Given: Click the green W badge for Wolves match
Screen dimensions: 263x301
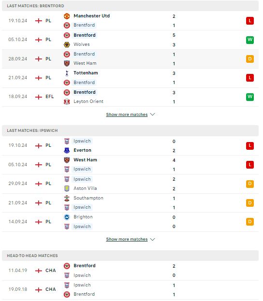Looking at the screenshot, I should click(x=250, y=40).
